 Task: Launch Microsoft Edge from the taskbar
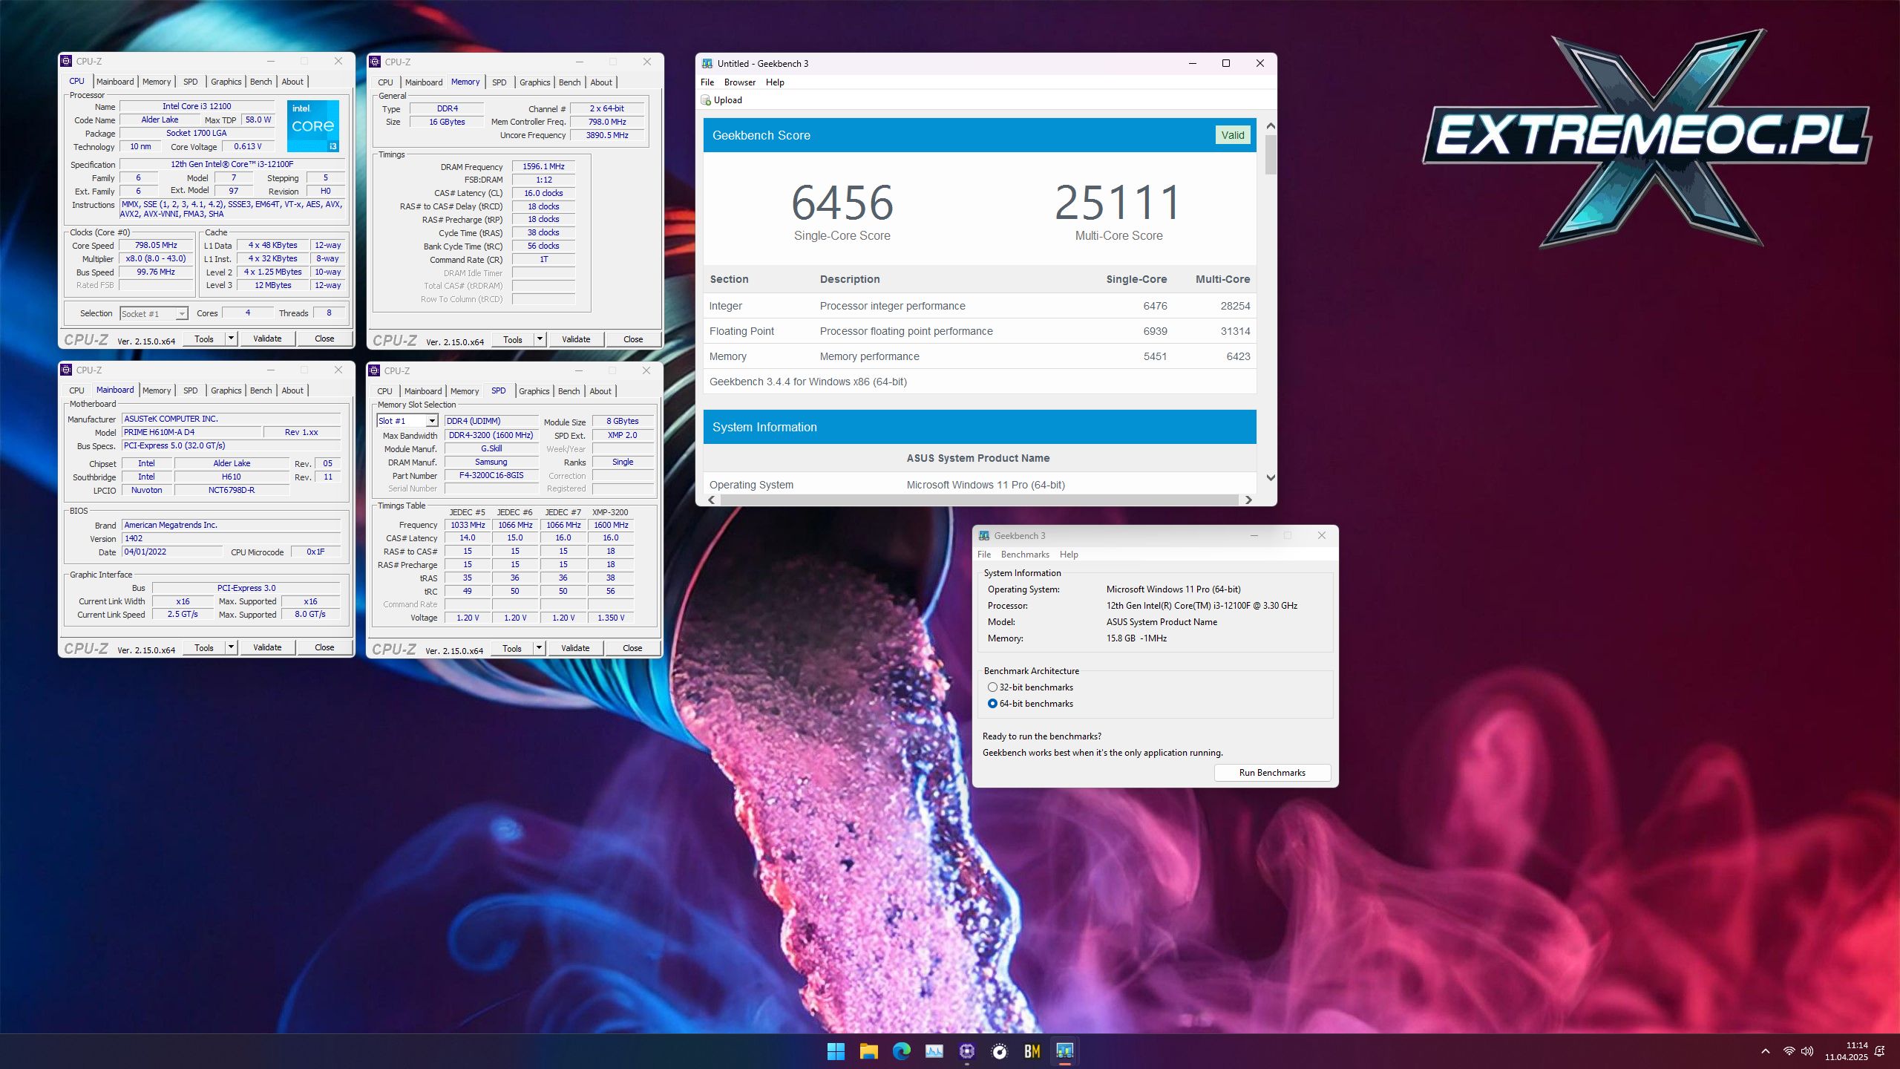pyautogui.click(x=901, y=1051)
